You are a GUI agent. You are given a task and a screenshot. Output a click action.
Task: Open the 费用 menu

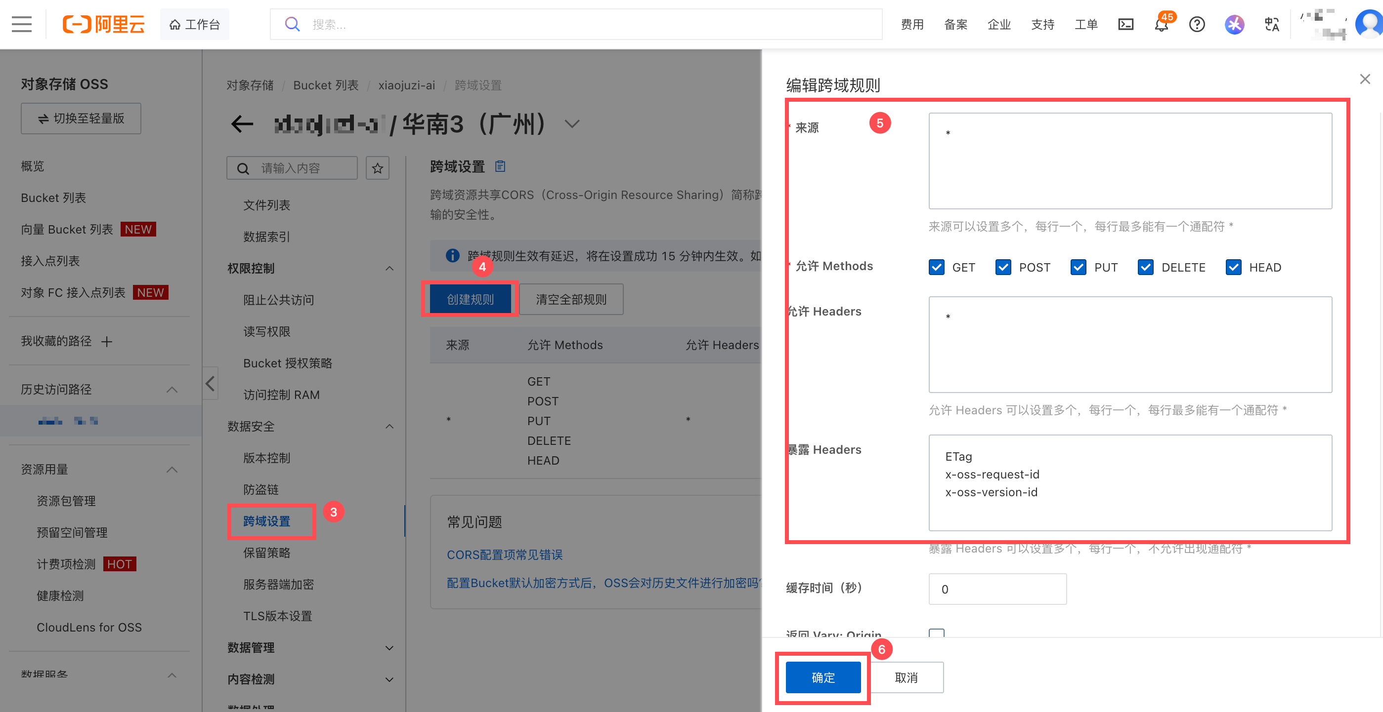coord(912,24)
